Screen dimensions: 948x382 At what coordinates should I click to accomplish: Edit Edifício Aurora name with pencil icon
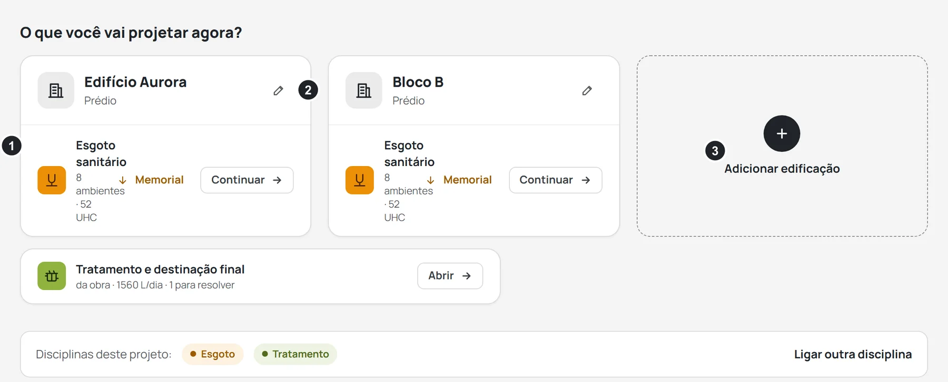278,91
